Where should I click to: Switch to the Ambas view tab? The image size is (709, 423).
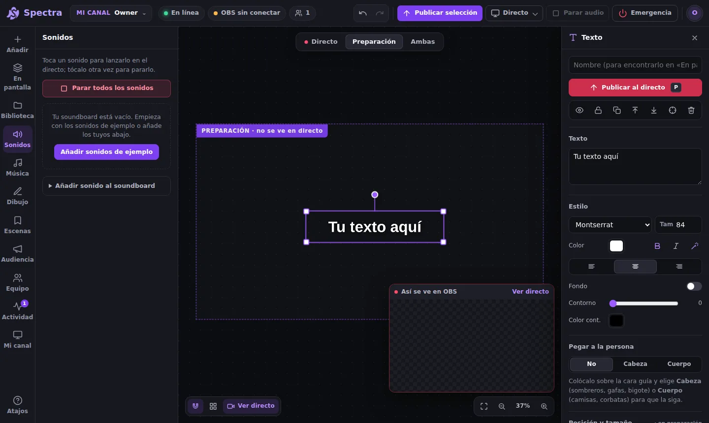tap(423, 42)
